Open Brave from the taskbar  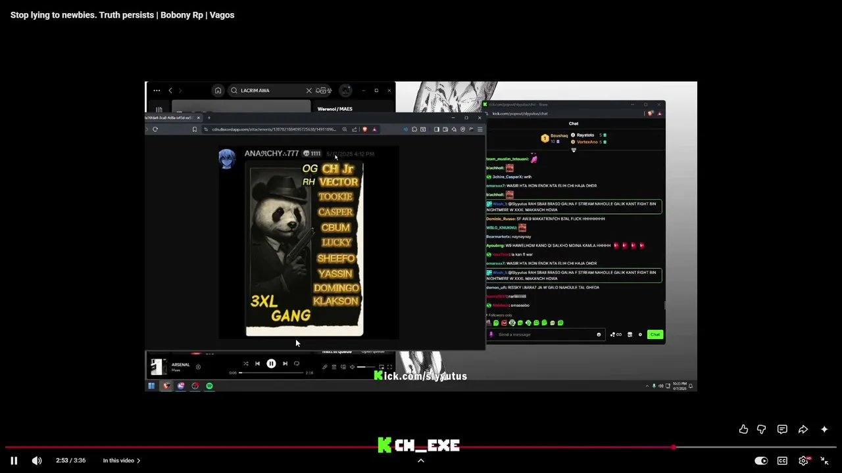[166, 386]
